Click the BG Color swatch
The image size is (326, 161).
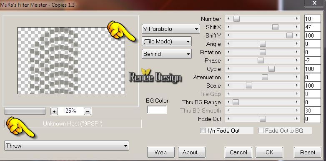tap(157, 110)
